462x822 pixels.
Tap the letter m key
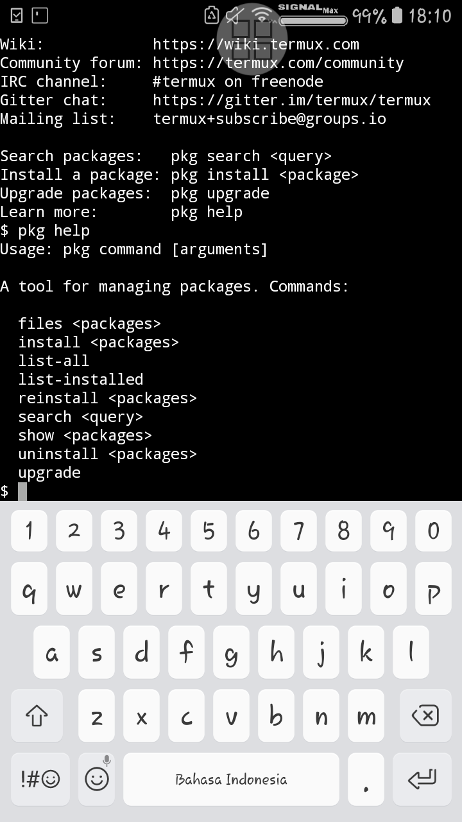366,715
